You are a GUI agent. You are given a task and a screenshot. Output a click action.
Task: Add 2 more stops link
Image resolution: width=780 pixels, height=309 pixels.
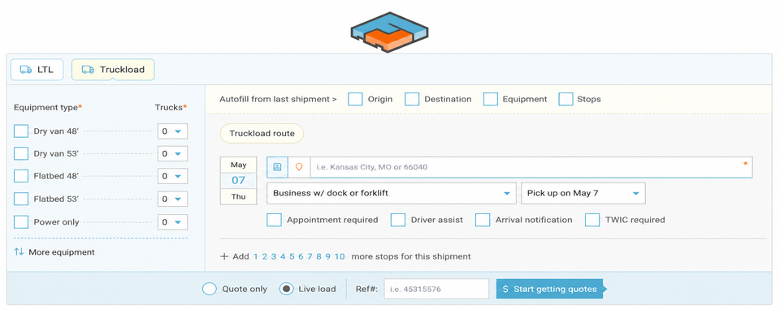point(265,257)
